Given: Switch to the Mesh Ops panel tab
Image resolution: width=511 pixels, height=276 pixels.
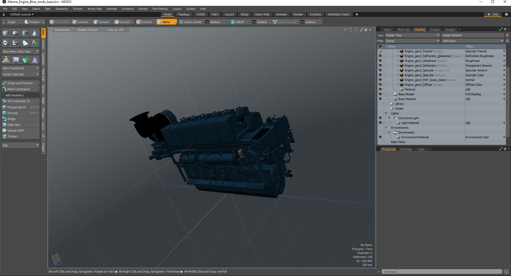Looking at the screenshot, I should coord(403,30).
